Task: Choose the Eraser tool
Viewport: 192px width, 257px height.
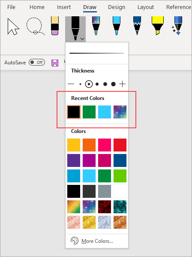Action: (x=55, y=26)
